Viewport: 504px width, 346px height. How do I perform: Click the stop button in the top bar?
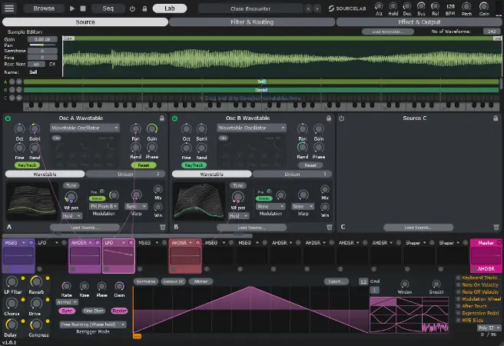pos(82,8)
